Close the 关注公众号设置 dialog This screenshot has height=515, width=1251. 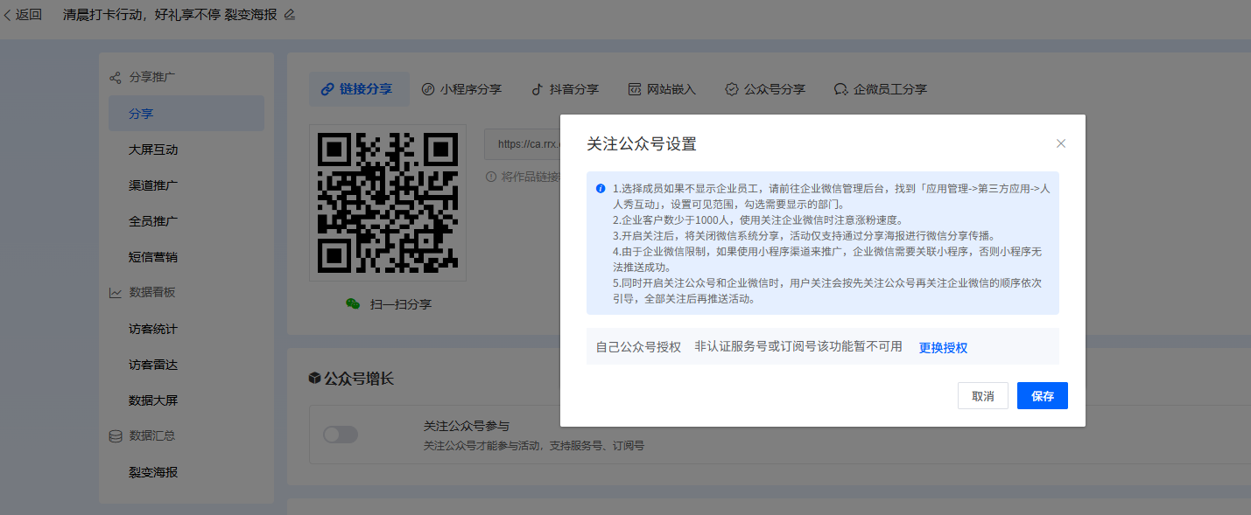point(1060,143)
